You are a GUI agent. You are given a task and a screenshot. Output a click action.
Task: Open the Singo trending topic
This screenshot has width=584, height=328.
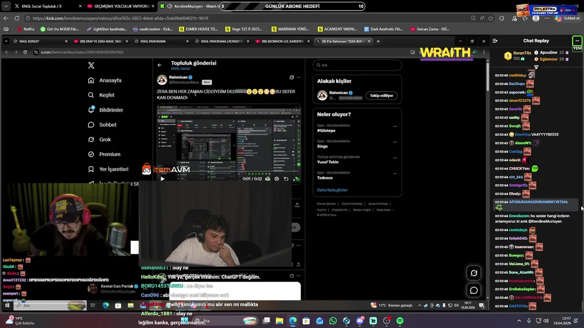click(x=323, y=146)
